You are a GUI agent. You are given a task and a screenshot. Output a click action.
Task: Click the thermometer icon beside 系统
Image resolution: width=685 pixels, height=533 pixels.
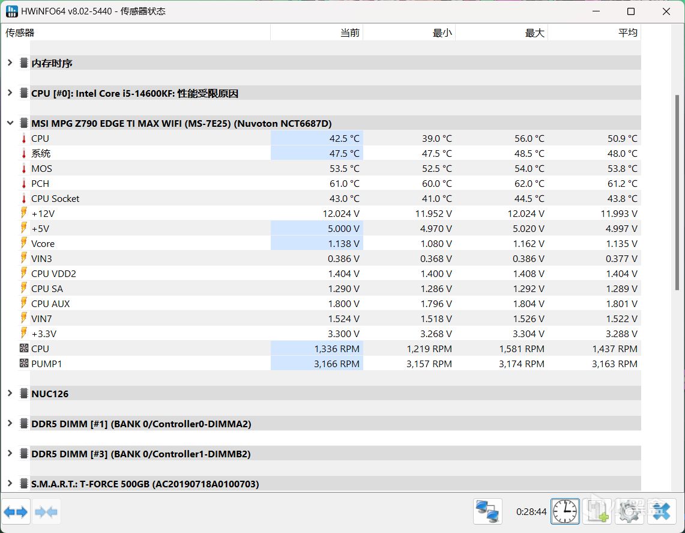pyautogui.click(x=24, y=153)
